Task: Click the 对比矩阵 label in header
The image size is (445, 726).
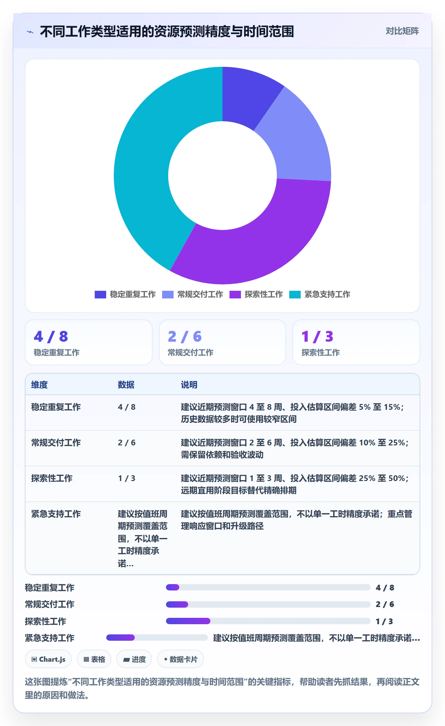Action: coord(402,31)
